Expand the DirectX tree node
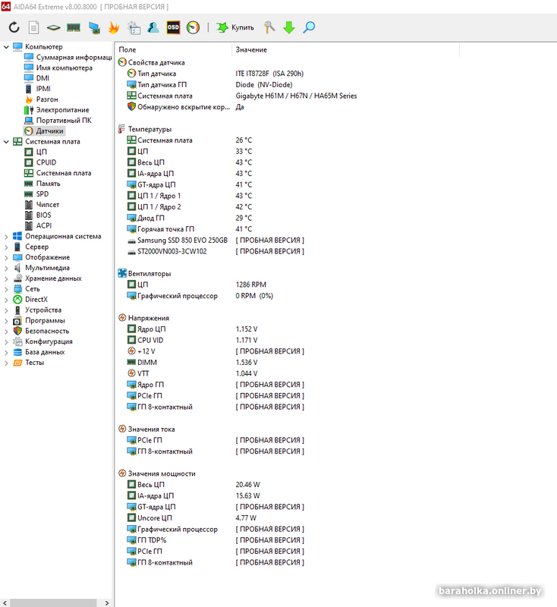Image resolution: width=557 pixels, height=607 pixels. (6, 300)
